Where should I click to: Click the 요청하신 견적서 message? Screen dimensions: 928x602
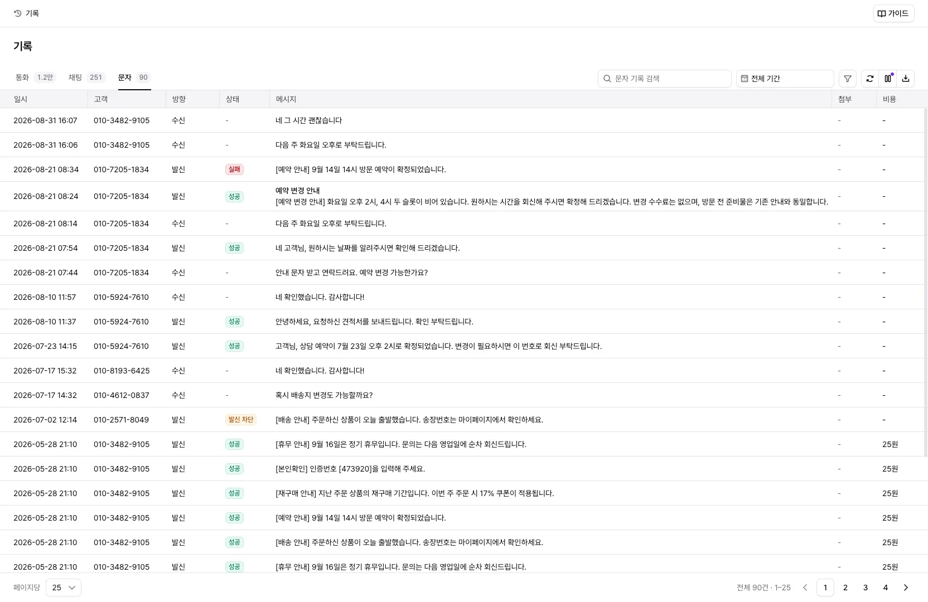pos(374,322)
